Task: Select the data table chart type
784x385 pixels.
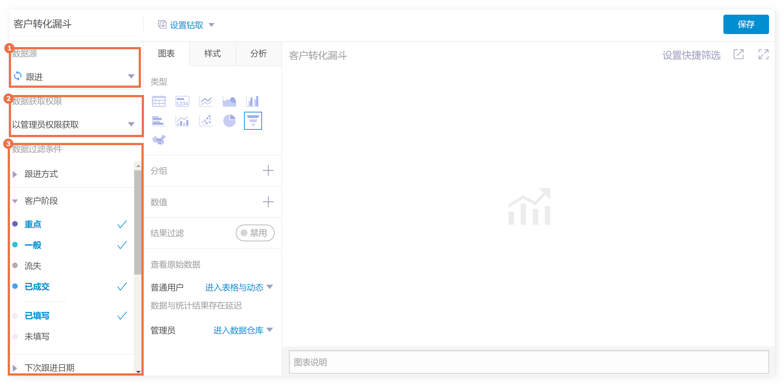Action: click(159, 101)
